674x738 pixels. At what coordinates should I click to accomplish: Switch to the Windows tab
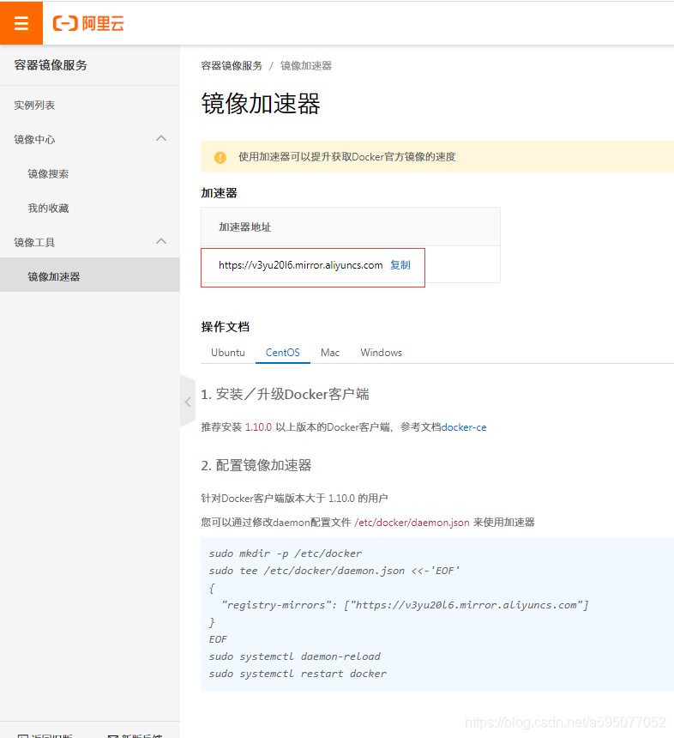click(x=381, y=353)
